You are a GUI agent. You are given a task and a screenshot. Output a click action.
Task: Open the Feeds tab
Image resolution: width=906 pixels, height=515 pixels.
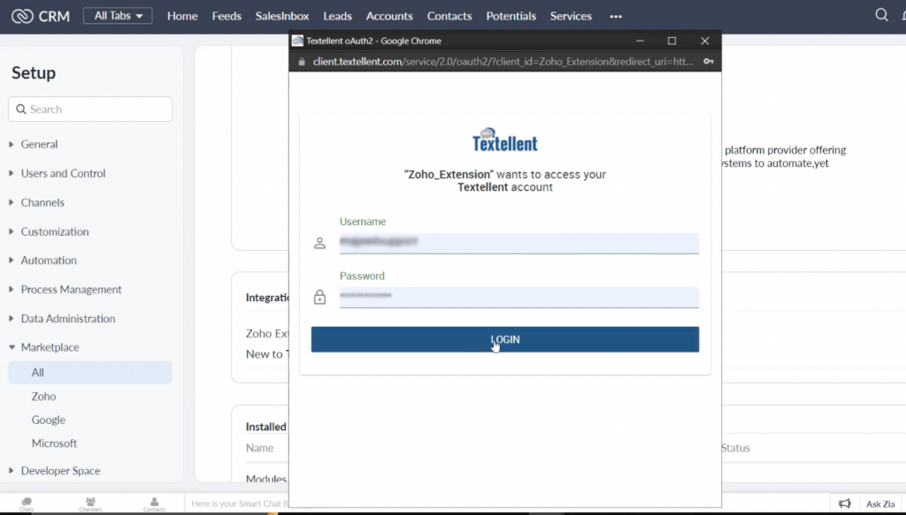[x=226, y=16]
